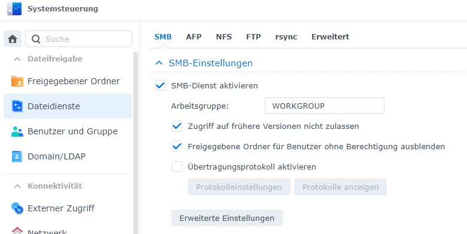Image resolution: width=467 pixels, height=234 pixels.
Task: Open Benutzer und Gruppe in sidebar
Action: click(x=68, y=131)
